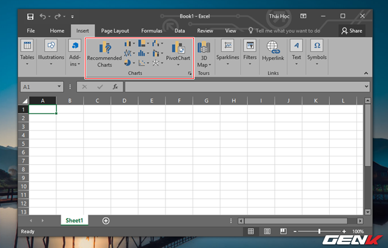Click the Name Box showing A1
This screenshot has width=388, height=248.
pyautogui.click(x=39, y=87)
